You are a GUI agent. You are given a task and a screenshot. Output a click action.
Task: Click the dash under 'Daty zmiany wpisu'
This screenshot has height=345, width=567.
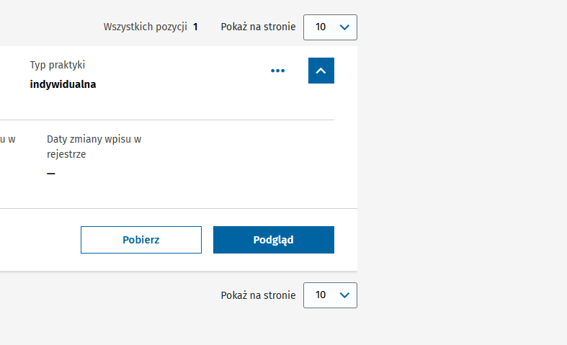pyautogui.click(x=51, y=174)
